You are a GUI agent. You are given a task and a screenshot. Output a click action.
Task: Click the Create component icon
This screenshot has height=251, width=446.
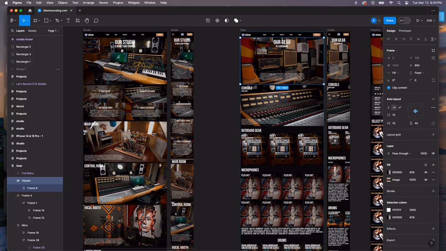pos(217,21)
